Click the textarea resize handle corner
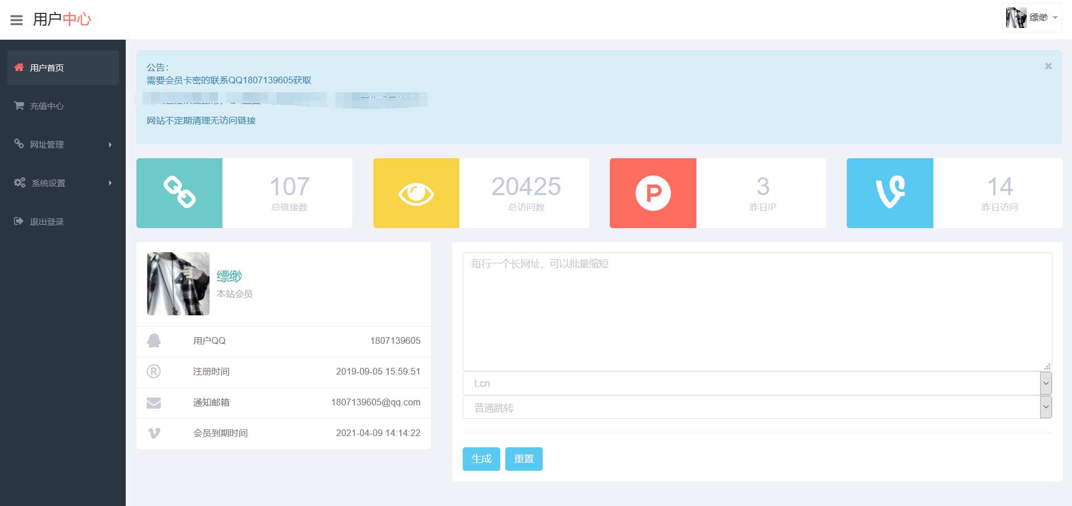The width and height of the screenshot is (1072, 506). (1047, 367)
